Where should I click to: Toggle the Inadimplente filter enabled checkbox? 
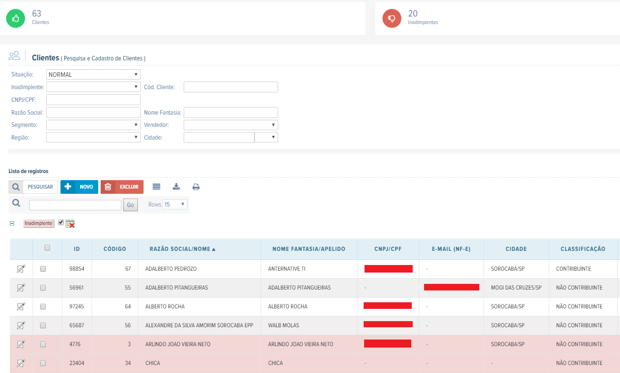61,222
